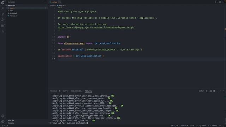Close the wsgi.py editor tab
The width and height of the screenshot is (226, 127).
point(60,2)
